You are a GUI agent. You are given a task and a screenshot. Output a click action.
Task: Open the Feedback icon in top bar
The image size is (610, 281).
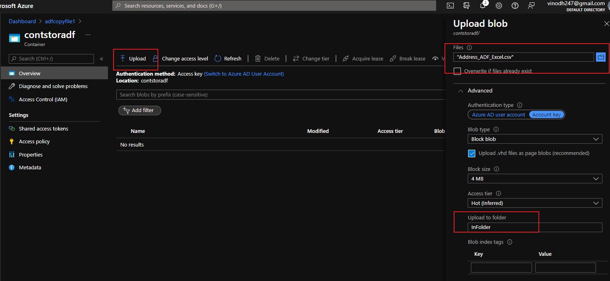[531, 6]
